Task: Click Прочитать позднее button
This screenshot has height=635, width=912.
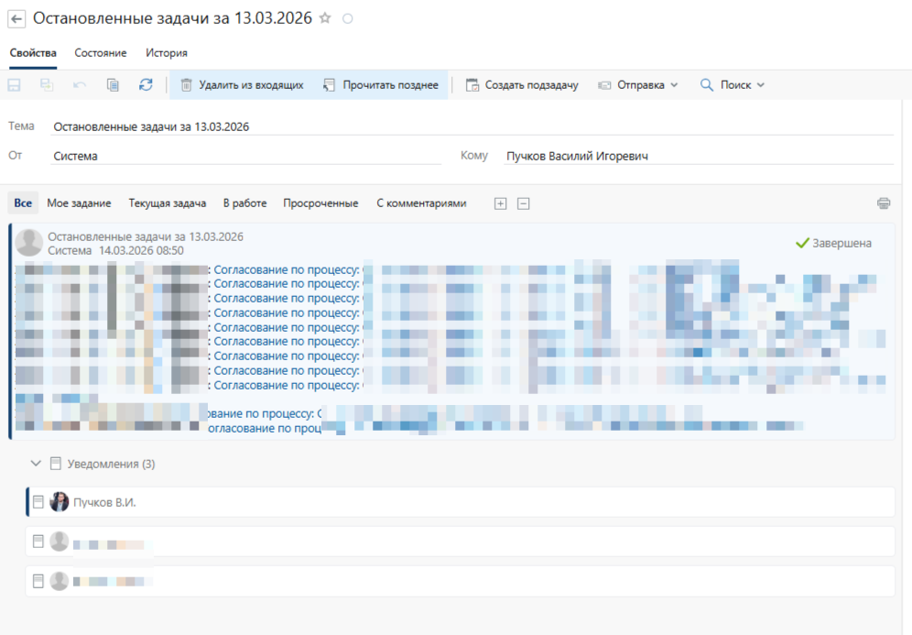Action: click(381, 85)
